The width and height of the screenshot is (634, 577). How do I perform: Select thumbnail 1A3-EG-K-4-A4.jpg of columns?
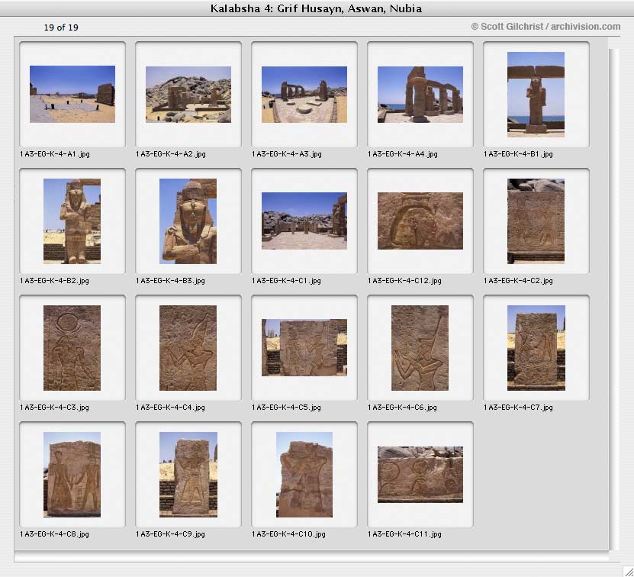[x=420, y=95]
